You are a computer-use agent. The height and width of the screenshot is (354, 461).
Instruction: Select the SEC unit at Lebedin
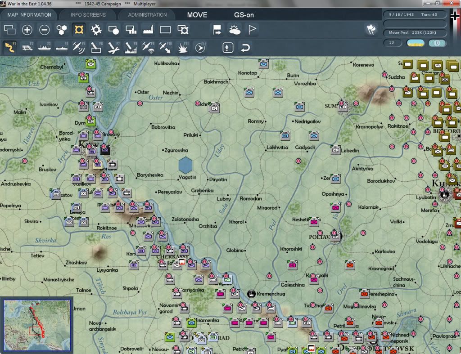click(335, 150)
